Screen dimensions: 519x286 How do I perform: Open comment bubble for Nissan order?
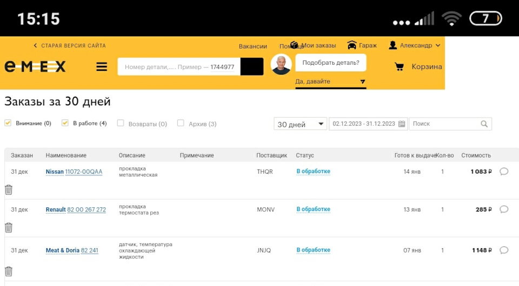pos(504,172)
